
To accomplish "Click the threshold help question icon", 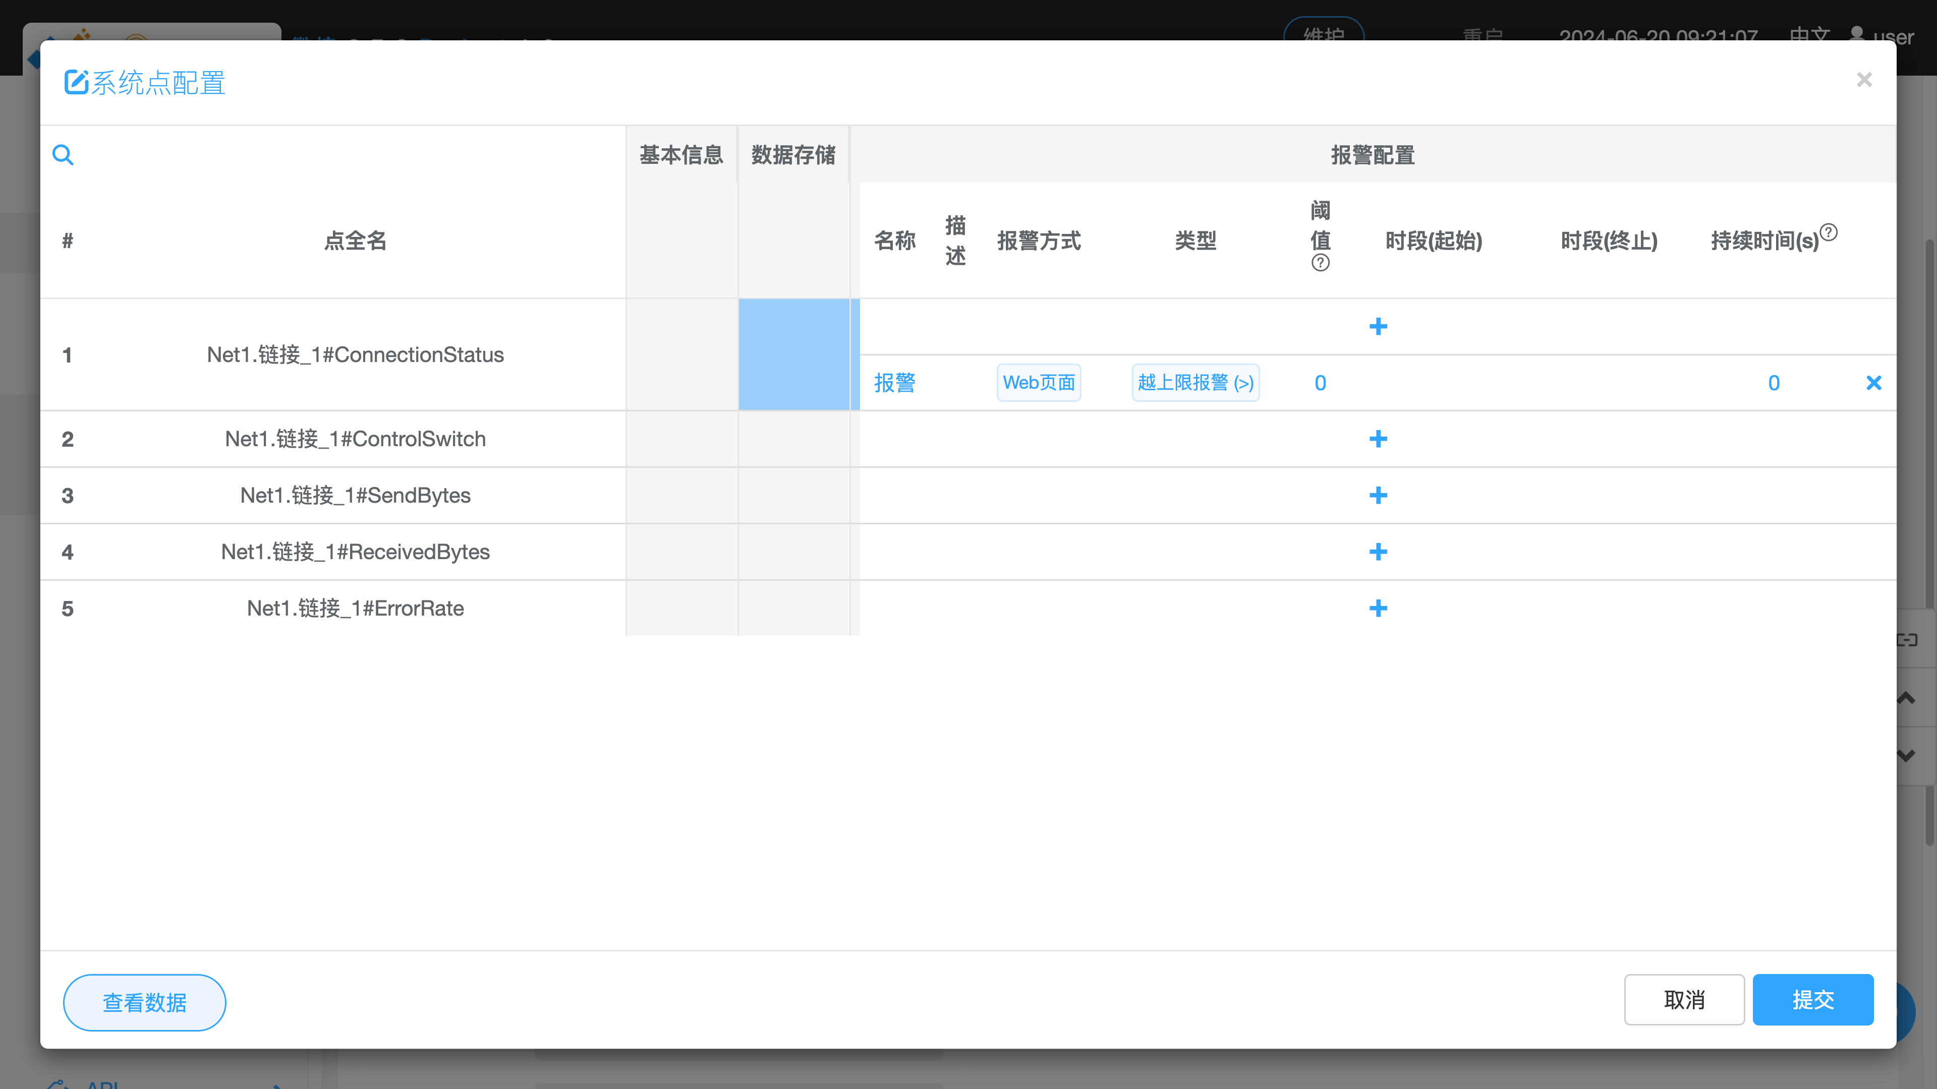I will coord(1320,262).
